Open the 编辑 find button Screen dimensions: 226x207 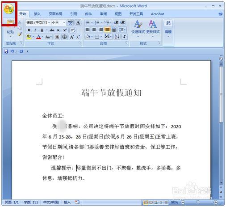168,28
